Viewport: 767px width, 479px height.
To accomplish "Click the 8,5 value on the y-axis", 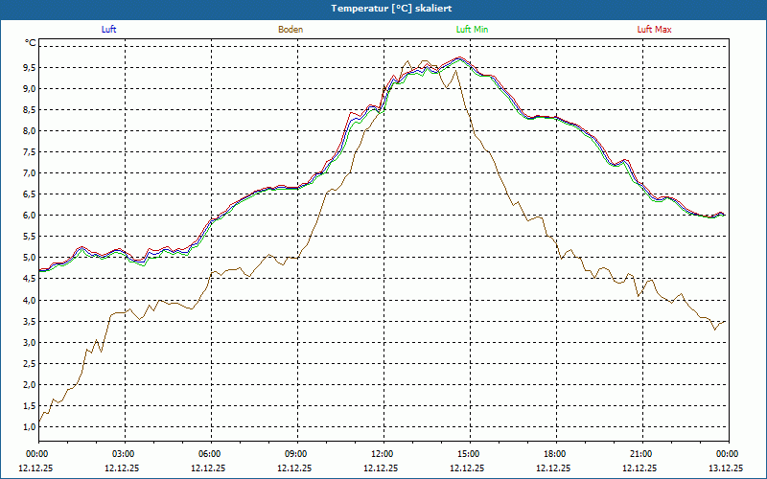I will click(30, 110).
